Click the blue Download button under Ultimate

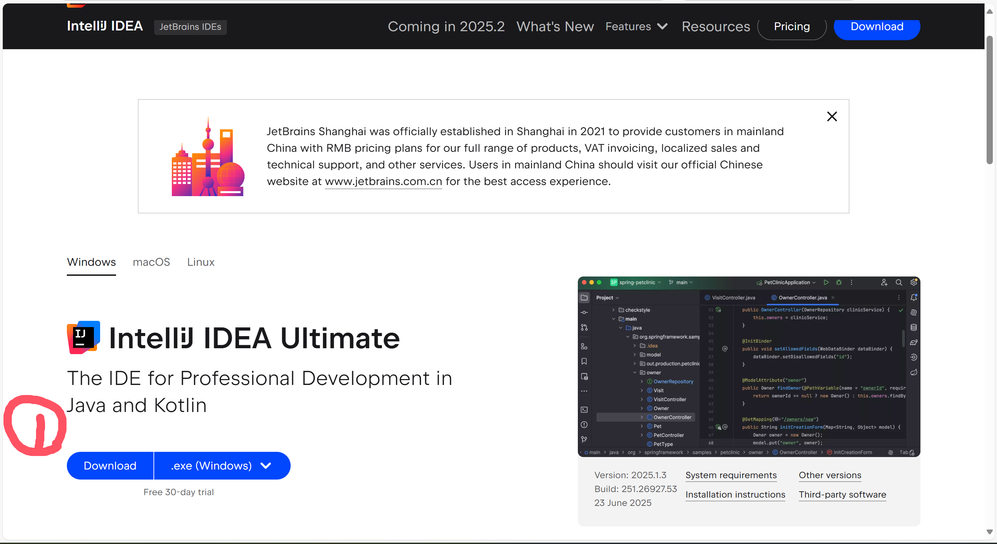pos(110,465)
